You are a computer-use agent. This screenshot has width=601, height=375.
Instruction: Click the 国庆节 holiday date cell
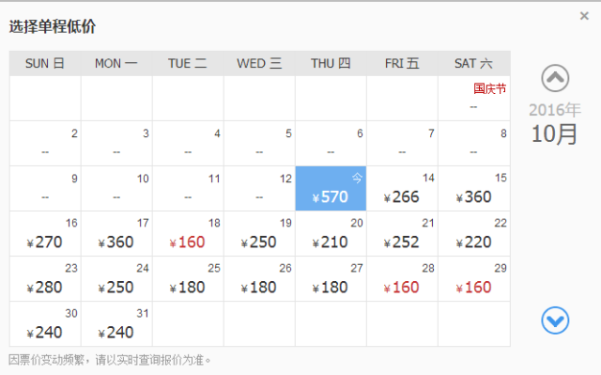click(x=473, y=98)
